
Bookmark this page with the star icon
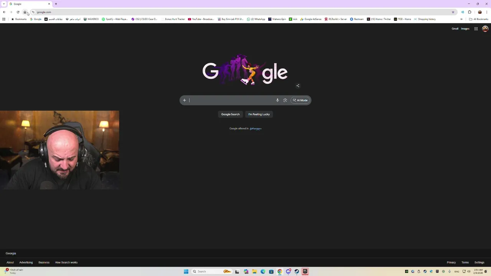pos(453,12)
